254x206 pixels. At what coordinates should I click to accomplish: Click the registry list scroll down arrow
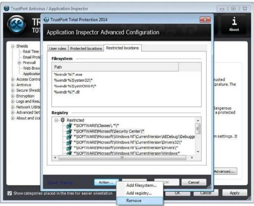[198, 152]
